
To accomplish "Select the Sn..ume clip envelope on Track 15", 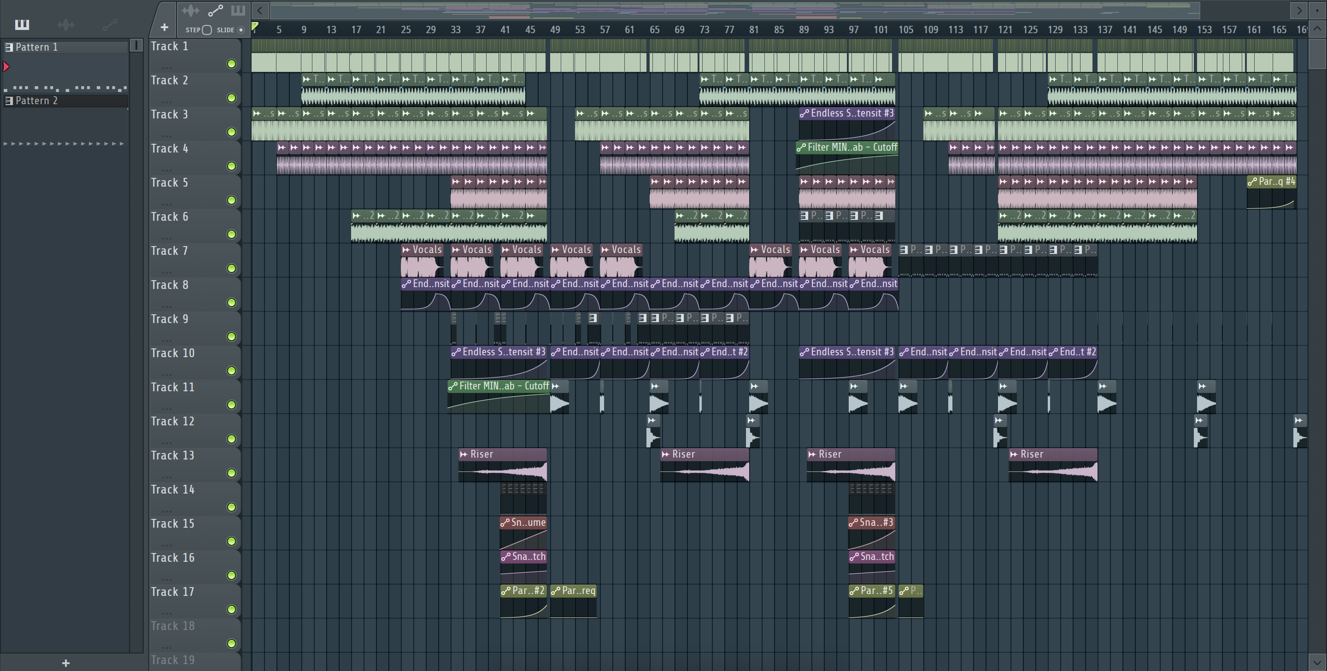I will click(x=523, y=539).
